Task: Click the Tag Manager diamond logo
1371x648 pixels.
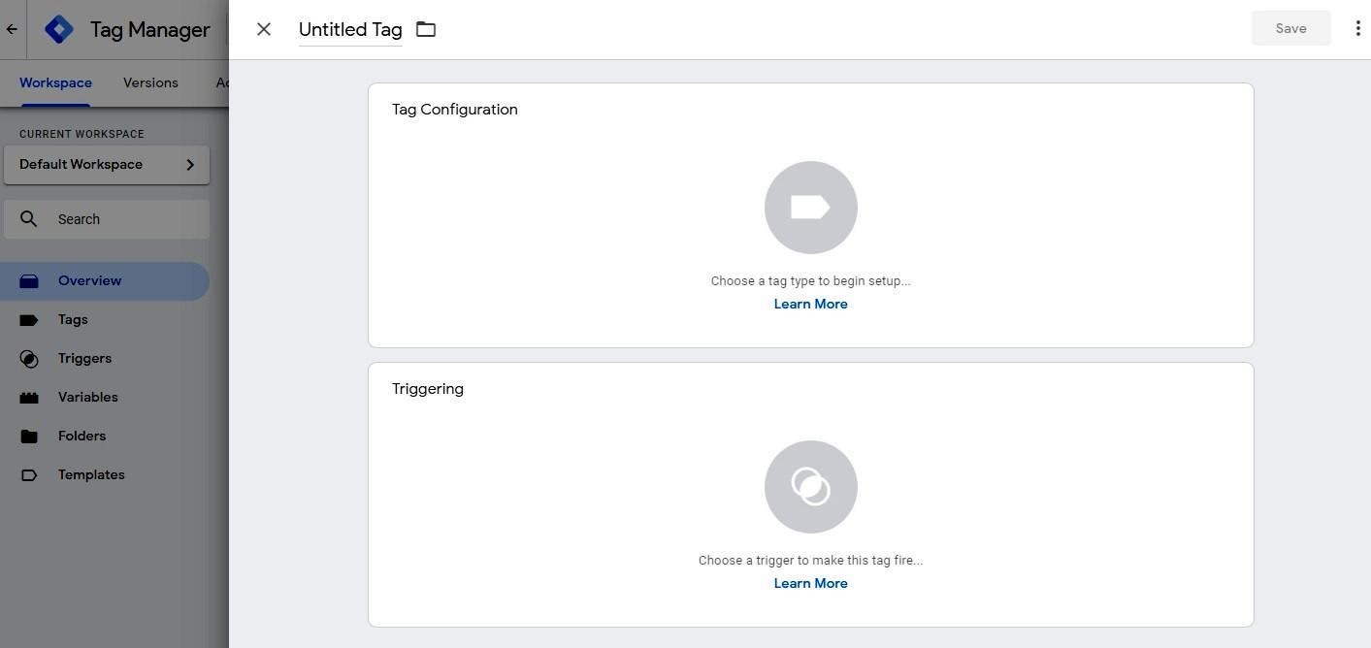Action: [x=58, y=29]
